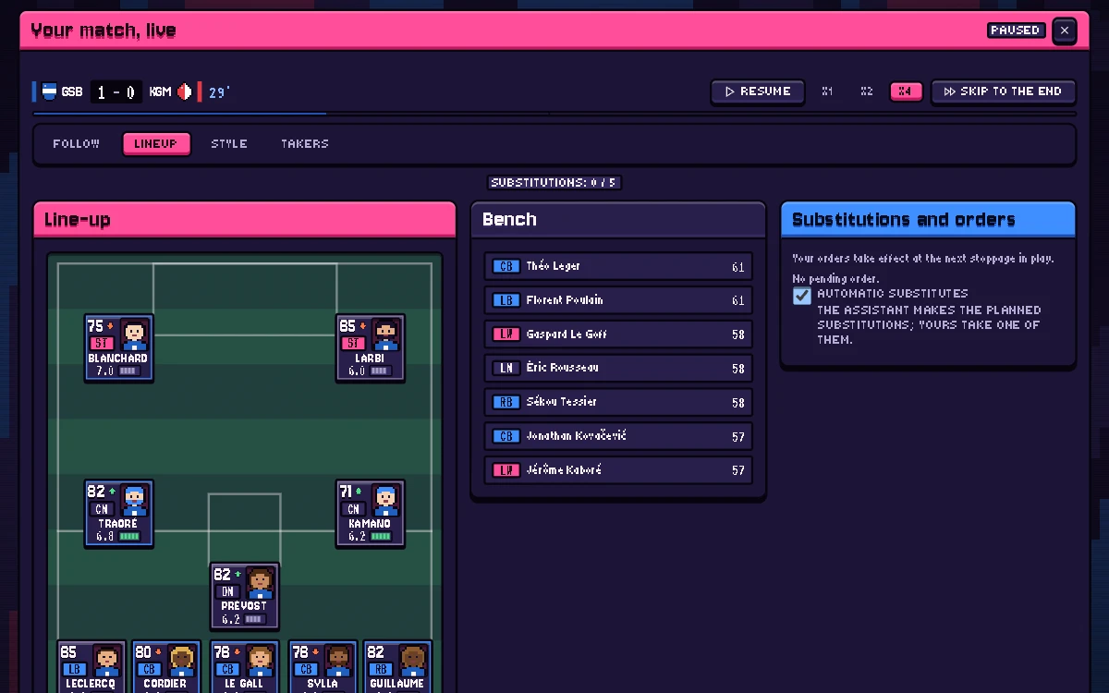Open the Lineup tab
The height and width of the screenshot is (693, 1109).
click(x=156, y=144)
